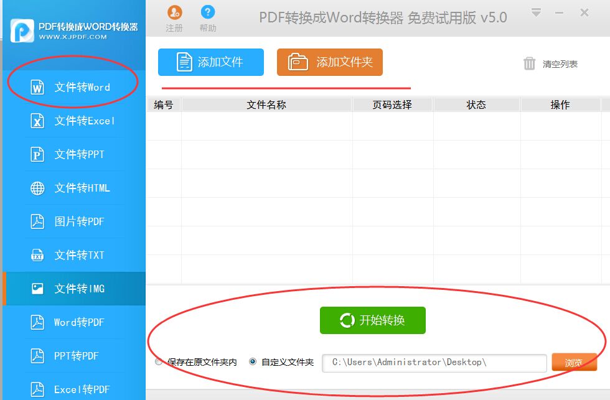This screenshot has height=400, width=610.
Task: Click the 编号 column header
Action: pyautogui.click(x=164, y=105)
